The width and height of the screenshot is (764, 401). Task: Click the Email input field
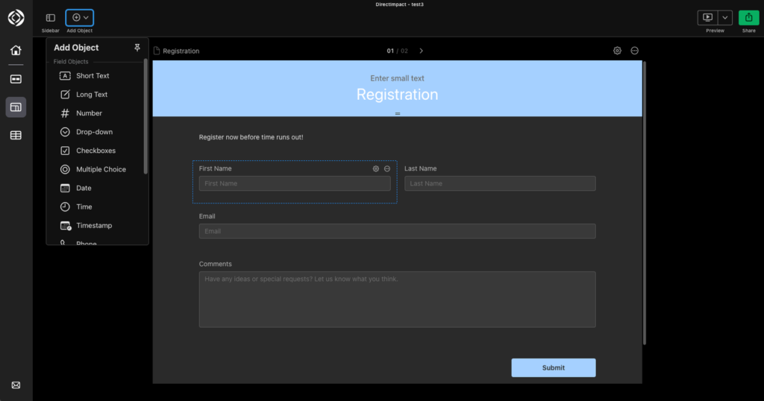(x=397, y=231)
